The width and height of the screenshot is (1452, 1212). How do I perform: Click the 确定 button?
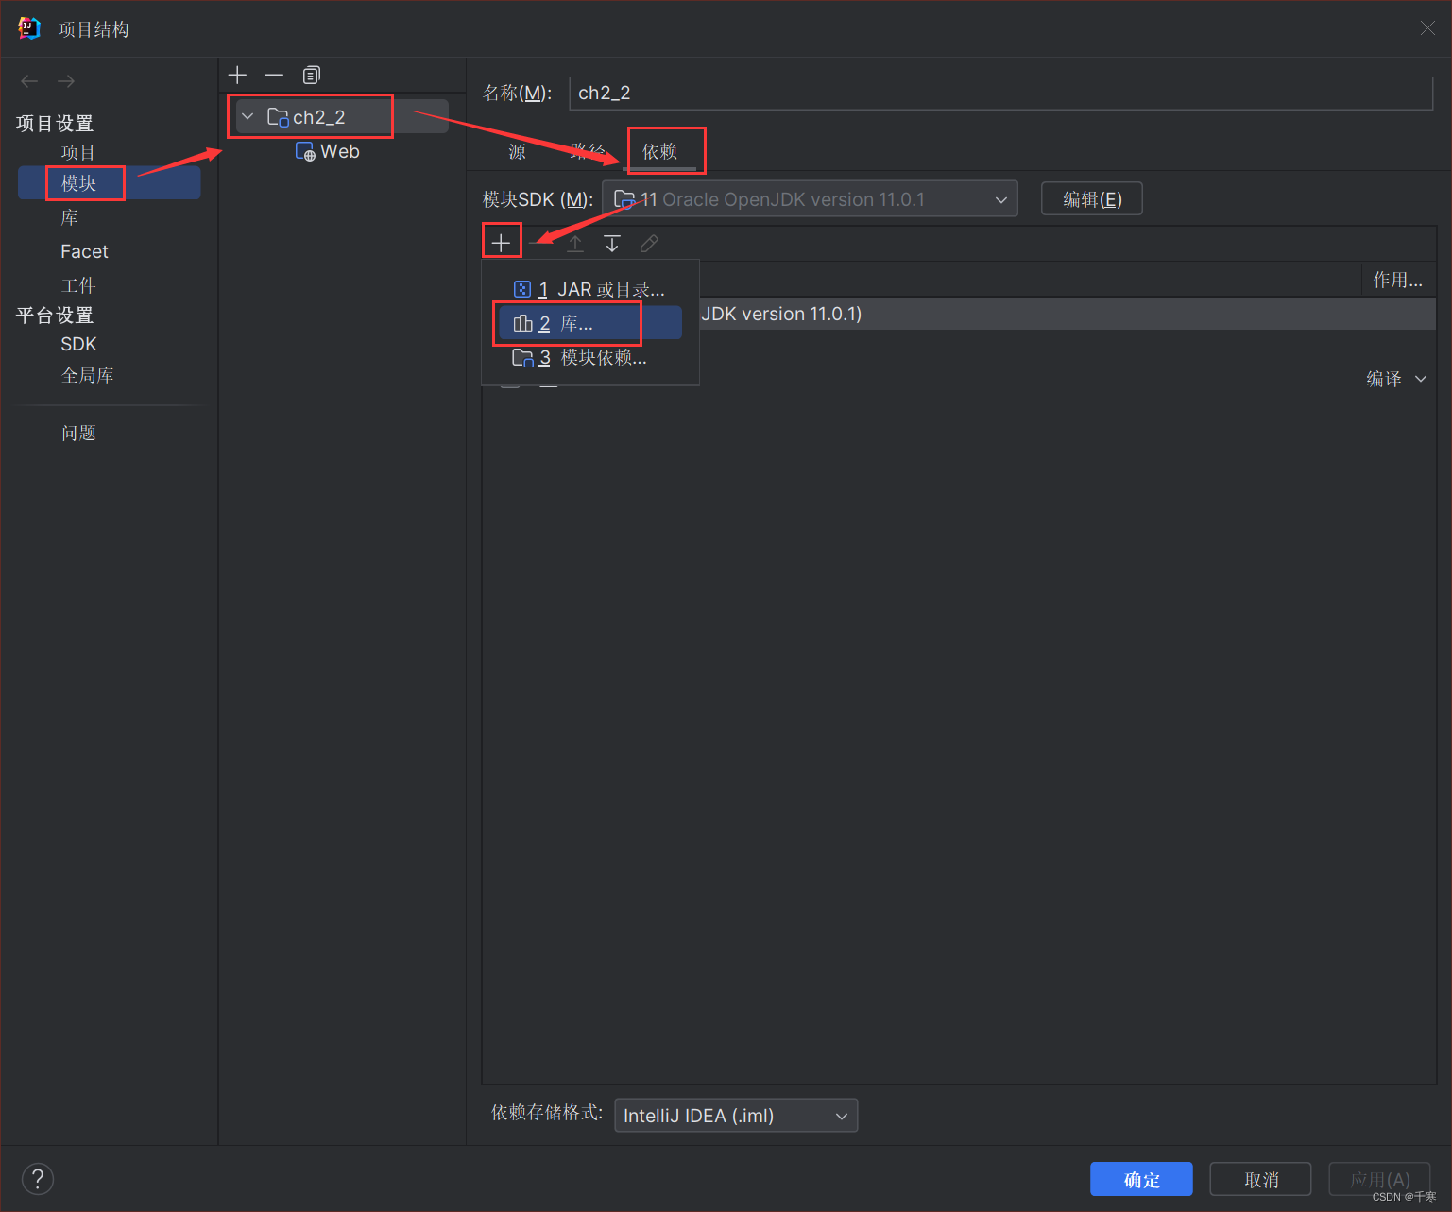(1141, 1180)
